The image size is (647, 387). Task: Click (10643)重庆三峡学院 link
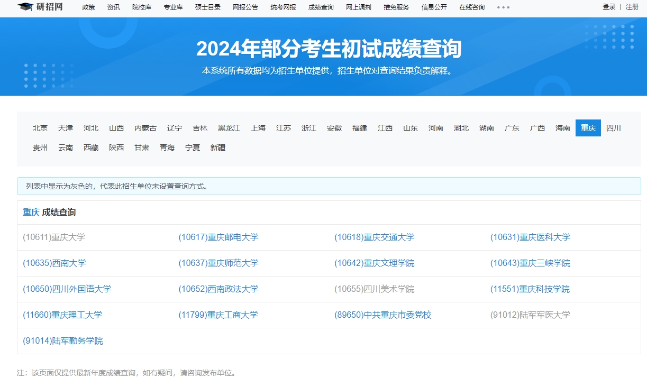(x=531, y=263)
